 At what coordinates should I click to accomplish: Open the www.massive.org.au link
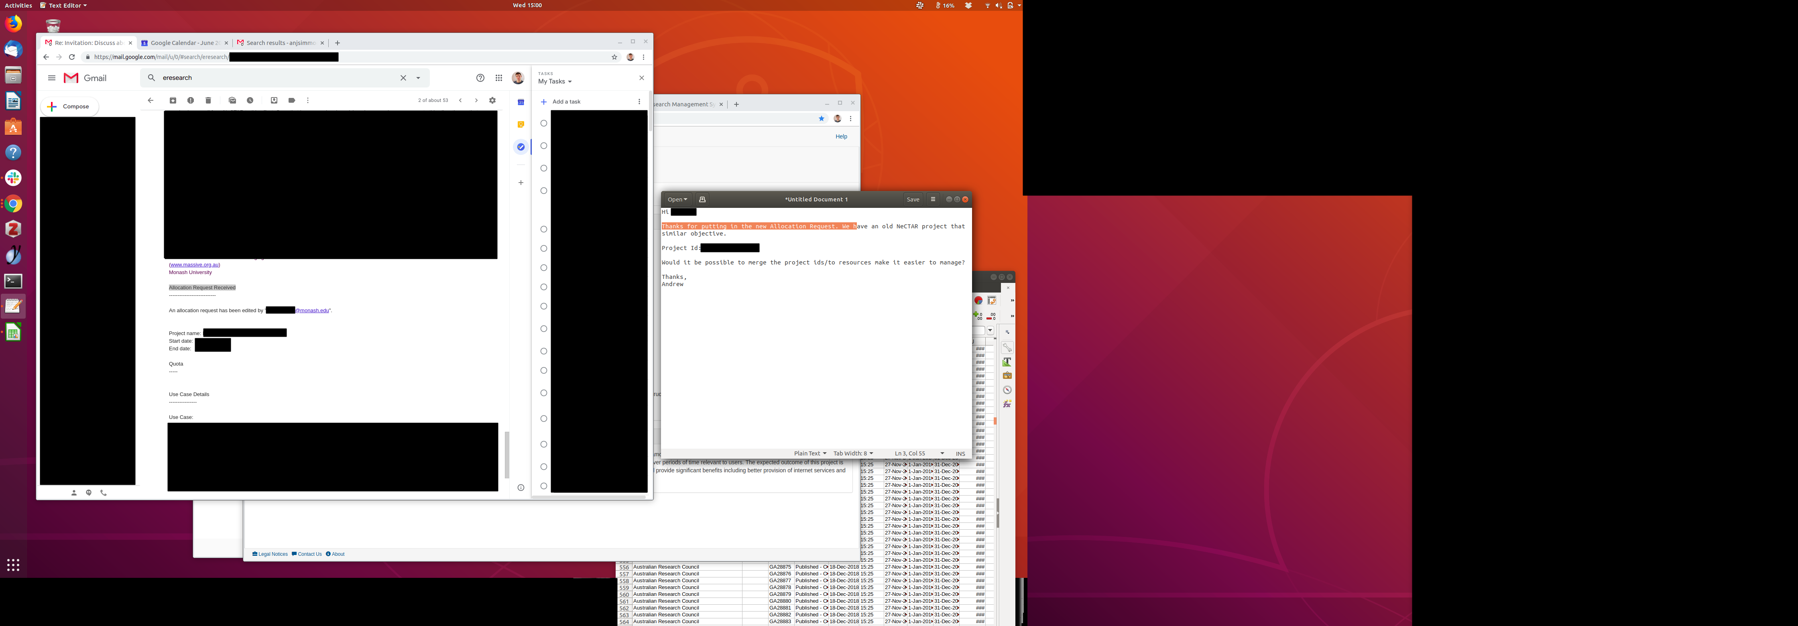(x=195, y=264)
